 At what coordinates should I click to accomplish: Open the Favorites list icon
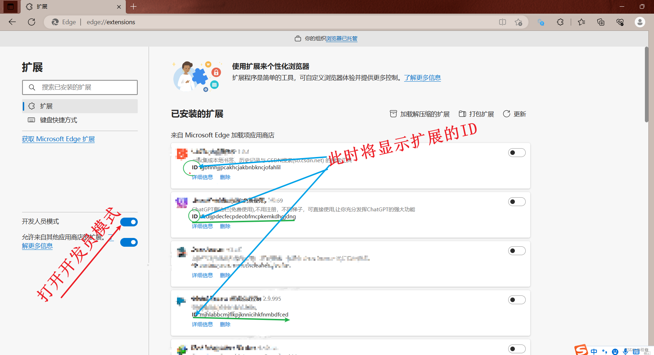pos(581,22)
